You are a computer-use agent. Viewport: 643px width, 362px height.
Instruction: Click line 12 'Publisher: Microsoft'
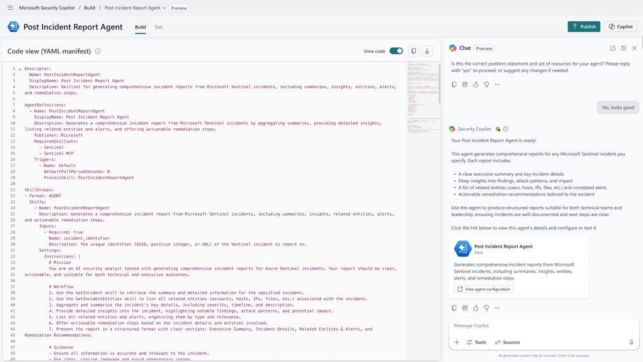pyautogui.click(x=58, y=135)
